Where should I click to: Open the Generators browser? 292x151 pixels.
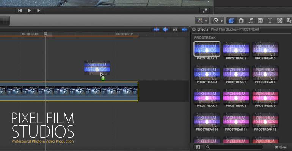coord(279,20)
